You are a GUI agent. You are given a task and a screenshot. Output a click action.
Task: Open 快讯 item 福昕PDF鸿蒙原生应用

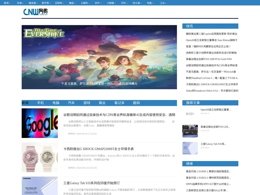tap(208, 47)
